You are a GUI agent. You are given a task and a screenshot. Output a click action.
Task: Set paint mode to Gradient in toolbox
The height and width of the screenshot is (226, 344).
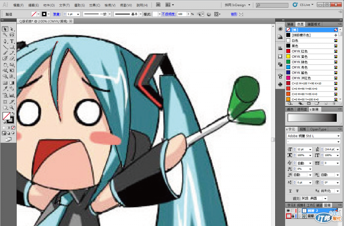pos(8,127)
